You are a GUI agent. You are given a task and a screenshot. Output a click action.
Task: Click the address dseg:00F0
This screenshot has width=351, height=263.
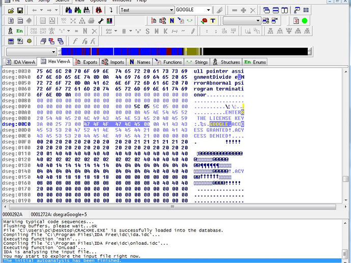(x=16, y=142)
